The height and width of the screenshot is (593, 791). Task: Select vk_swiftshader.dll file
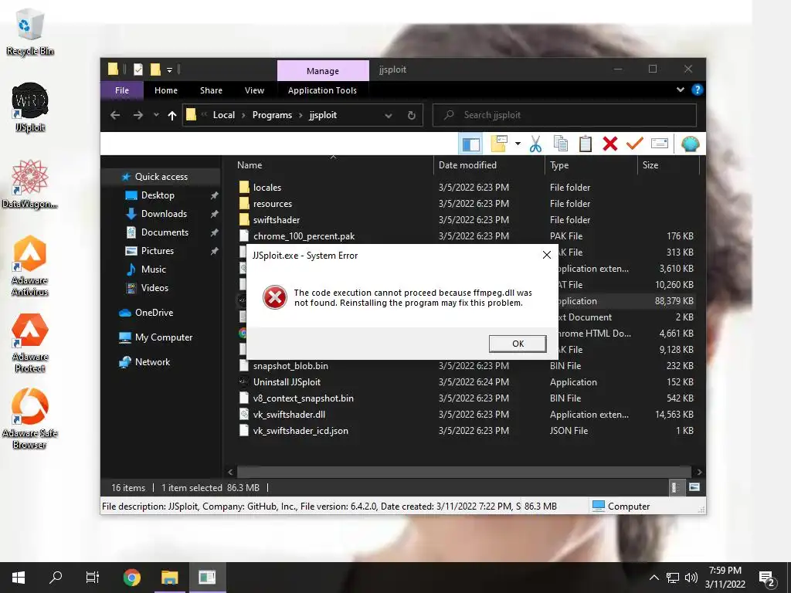click(289, 415)
